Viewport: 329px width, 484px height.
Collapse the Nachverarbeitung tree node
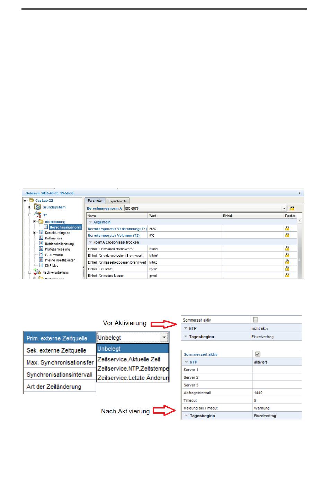(30, 272)
